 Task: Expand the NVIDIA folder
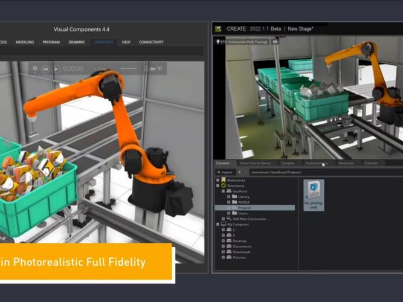coord(228,202)
